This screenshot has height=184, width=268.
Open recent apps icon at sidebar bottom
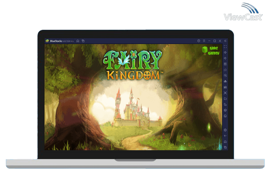coord(225,147)
